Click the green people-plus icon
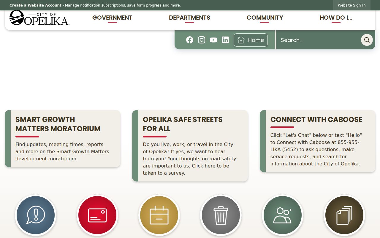 283,215
